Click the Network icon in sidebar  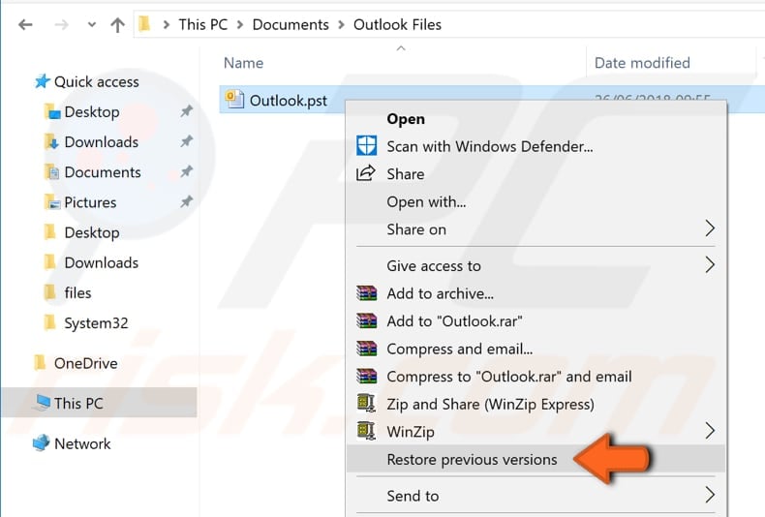point(41,443)
